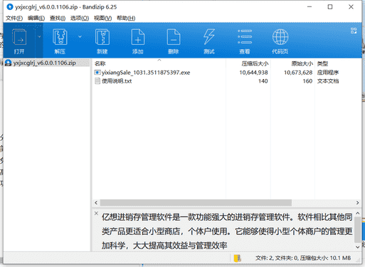
Task: Minimize the Bandizip window
Action: [310, 7]
